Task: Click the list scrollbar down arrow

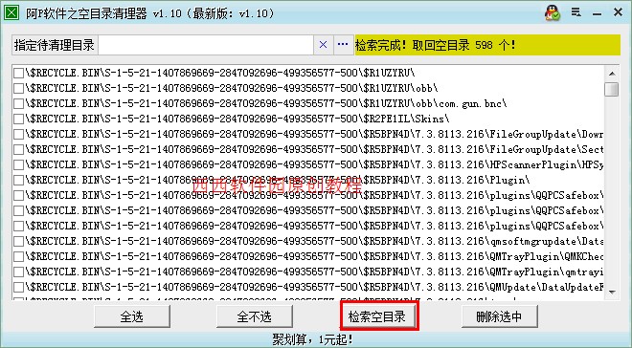Action: [612, 293]
